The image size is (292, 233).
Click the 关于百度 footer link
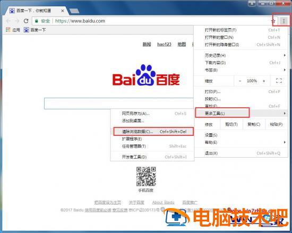click(x=136, y=202)
